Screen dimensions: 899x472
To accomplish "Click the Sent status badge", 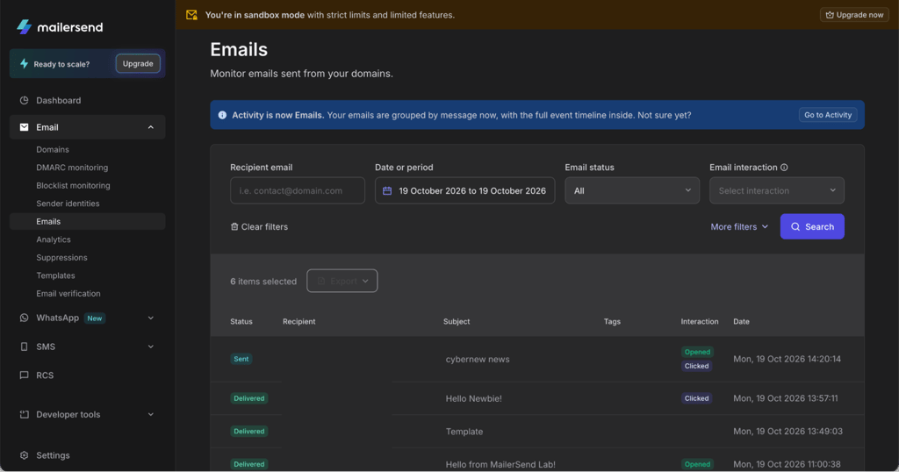I will point(241,359).
